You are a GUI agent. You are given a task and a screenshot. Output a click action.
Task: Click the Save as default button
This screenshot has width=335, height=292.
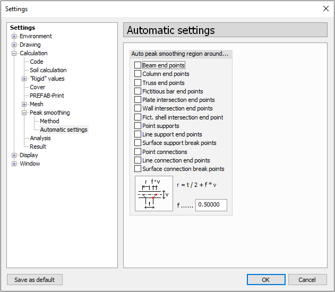pos(35,280)
